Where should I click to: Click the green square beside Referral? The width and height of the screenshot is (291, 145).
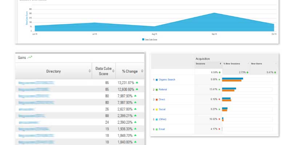157,89
